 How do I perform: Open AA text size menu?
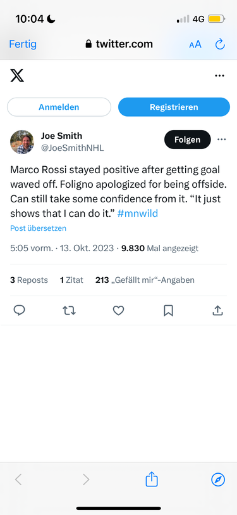[x=195, y=44]
